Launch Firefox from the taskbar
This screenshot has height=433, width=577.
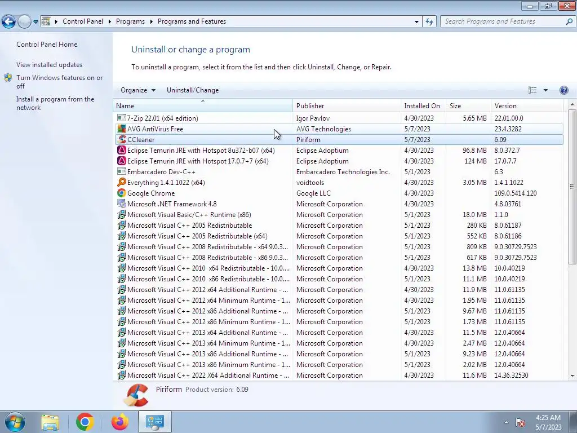coord(120,422)
